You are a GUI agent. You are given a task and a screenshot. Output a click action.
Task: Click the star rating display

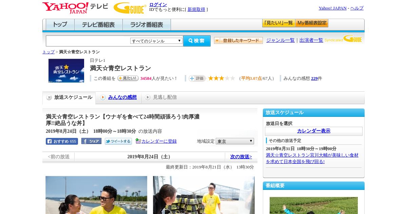[221, 78]
